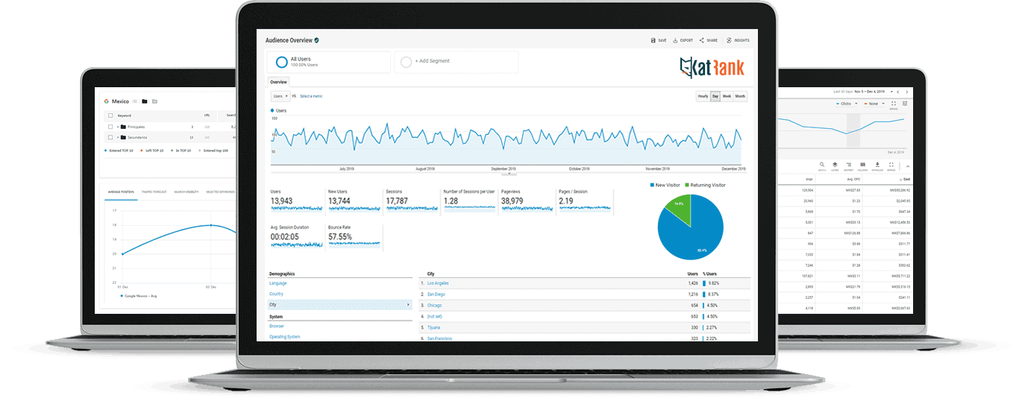This screenshot has height=398, width=1025.
Task: Click the Browser system link
Action: (277, 326)
